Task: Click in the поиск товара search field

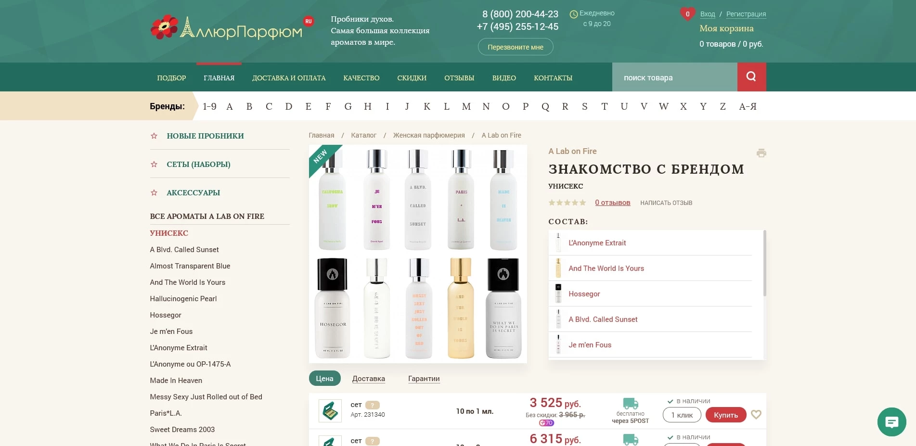Action: coord(675,77)
